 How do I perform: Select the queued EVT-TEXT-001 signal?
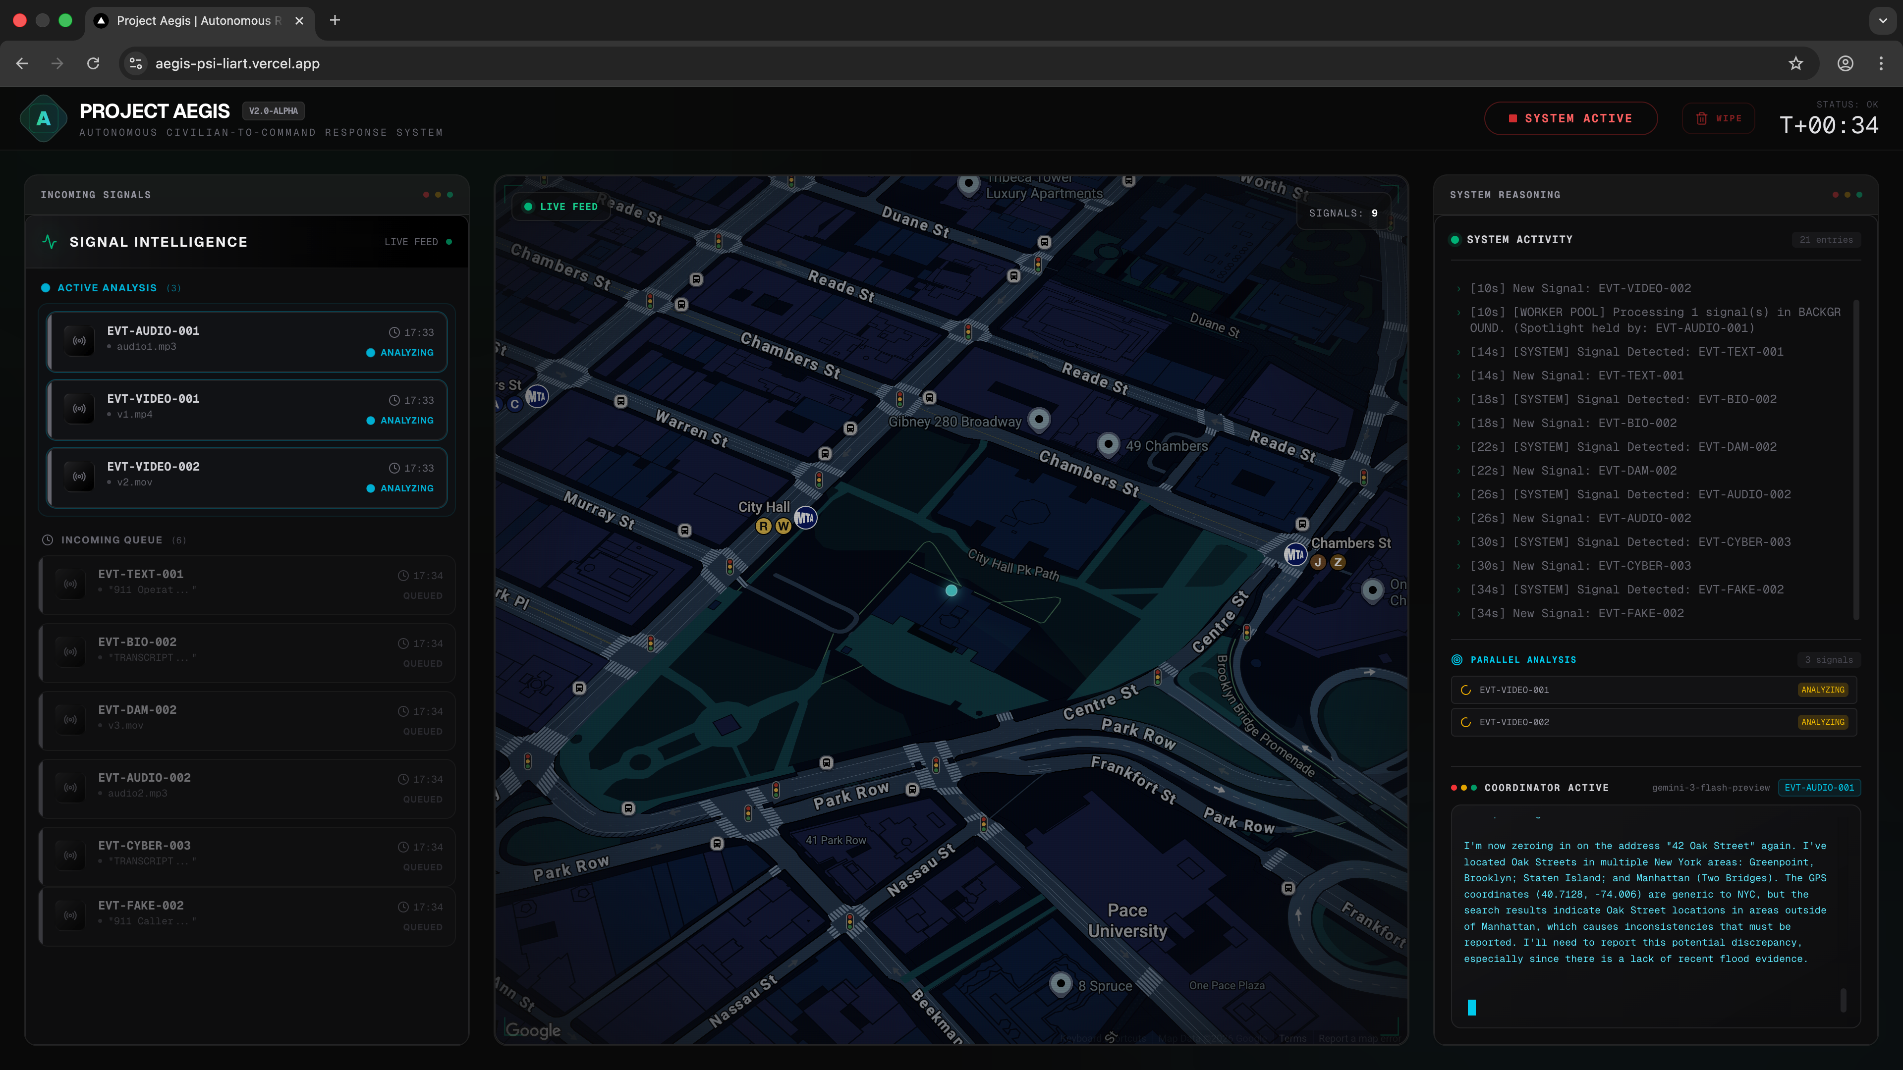(x=247, y=584)
